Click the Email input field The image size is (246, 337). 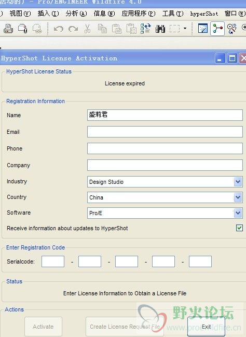point(165,132)
